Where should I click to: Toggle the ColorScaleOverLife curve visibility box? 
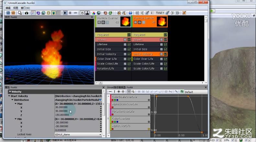pyautogui.click(x=149, y=100)
